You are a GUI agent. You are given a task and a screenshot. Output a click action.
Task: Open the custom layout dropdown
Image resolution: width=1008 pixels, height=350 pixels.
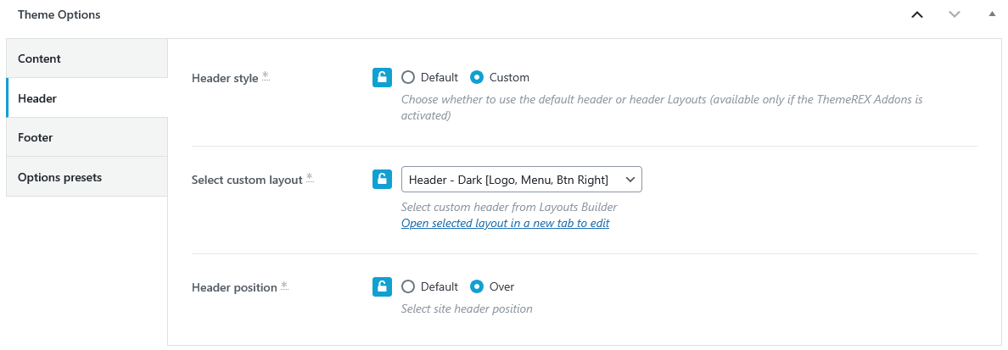coord(521,180)
